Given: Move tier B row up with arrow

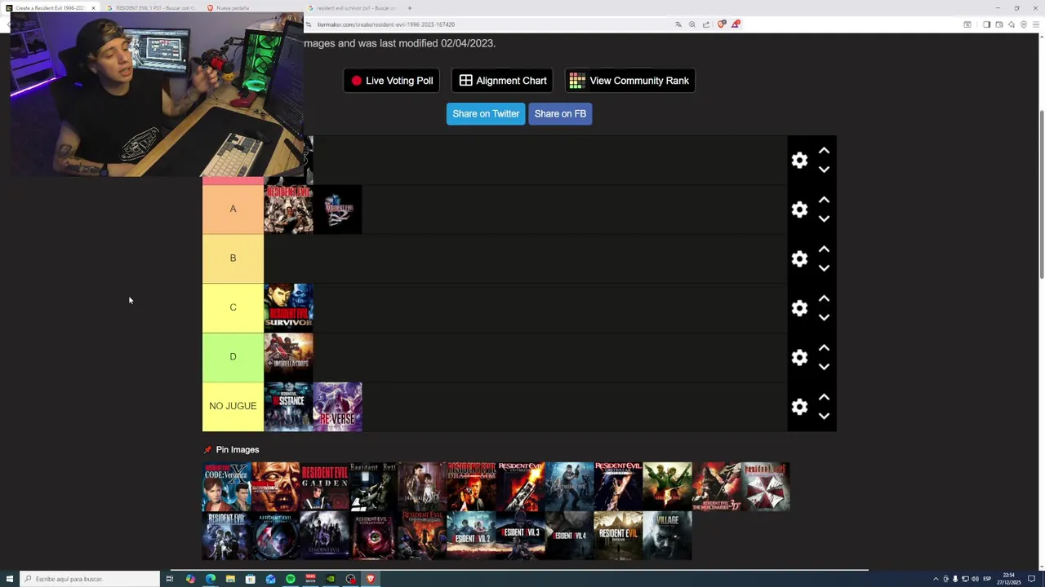Looking at the screenshot, I should 824,249.
